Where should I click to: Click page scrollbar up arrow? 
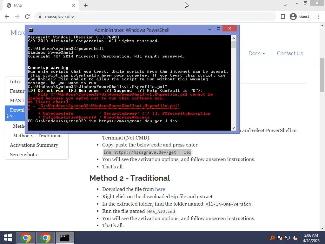coord(322,25)
